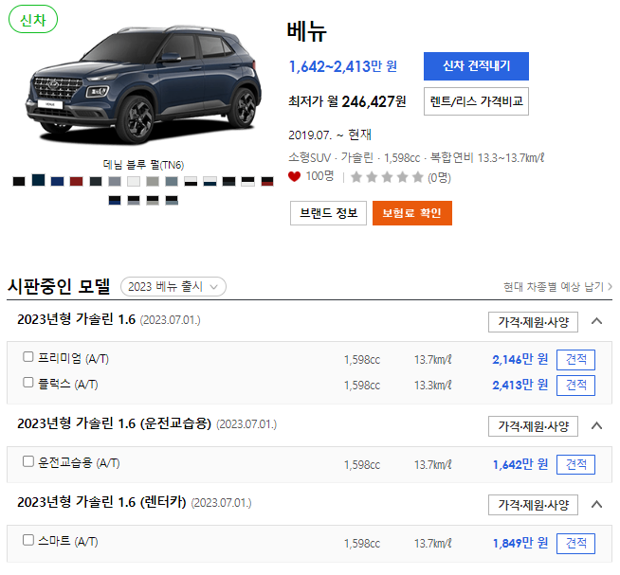Rate with the third star

(387, 177)
